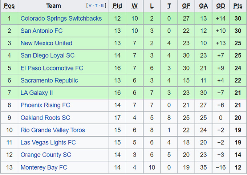This screenshot has width=247, height=175.
Task: Click the T (talk) template link
Action: [x=96, y=6]
